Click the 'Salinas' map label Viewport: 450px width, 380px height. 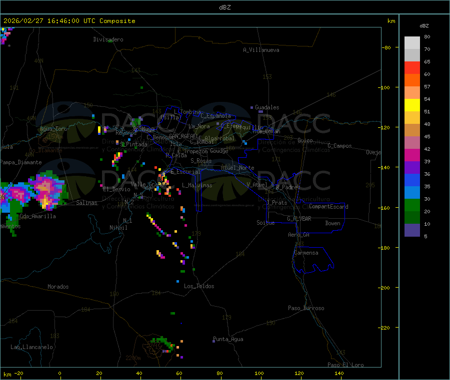click(86, 203)
